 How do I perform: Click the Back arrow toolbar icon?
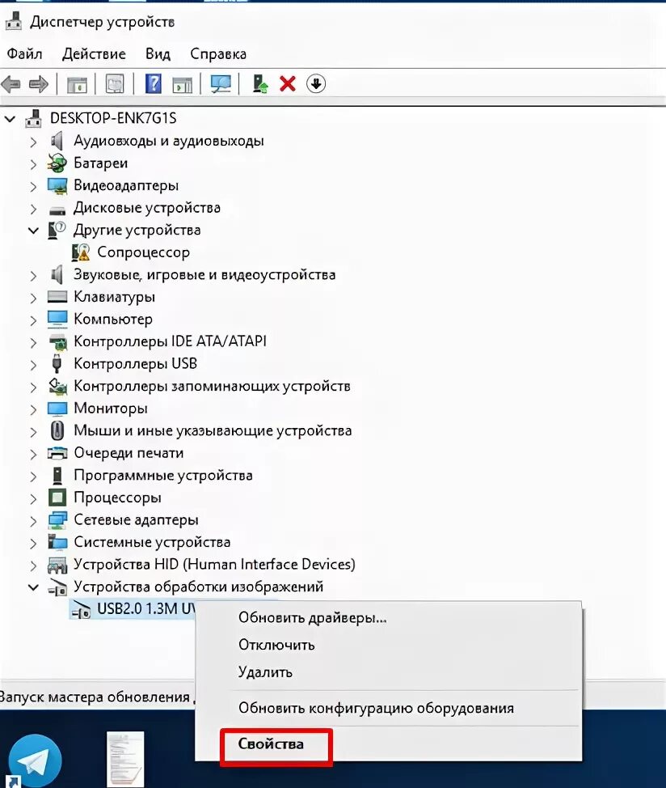[11, 84]
